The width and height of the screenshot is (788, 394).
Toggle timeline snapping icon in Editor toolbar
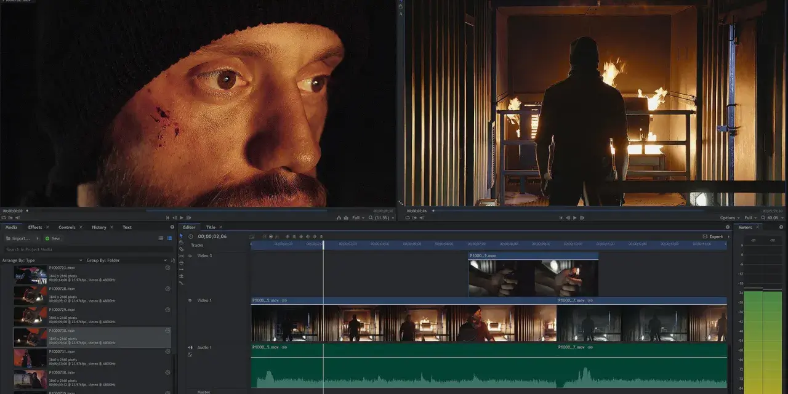252,237
